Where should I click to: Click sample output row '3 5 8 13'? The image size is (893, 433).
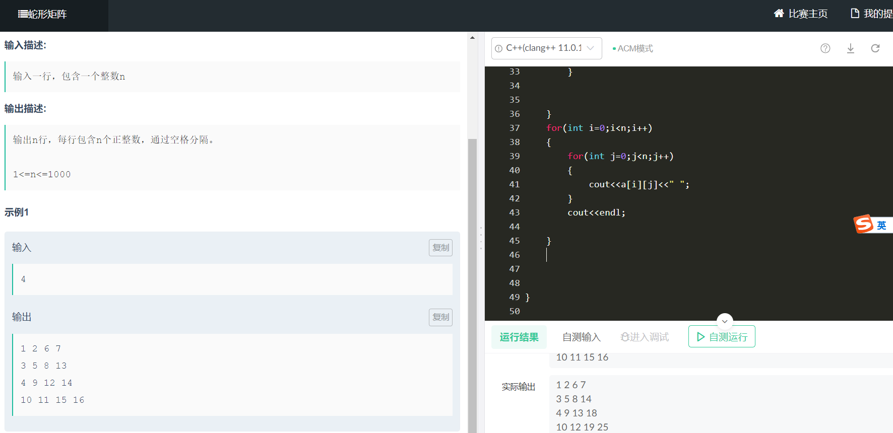(x=44, y=366)
